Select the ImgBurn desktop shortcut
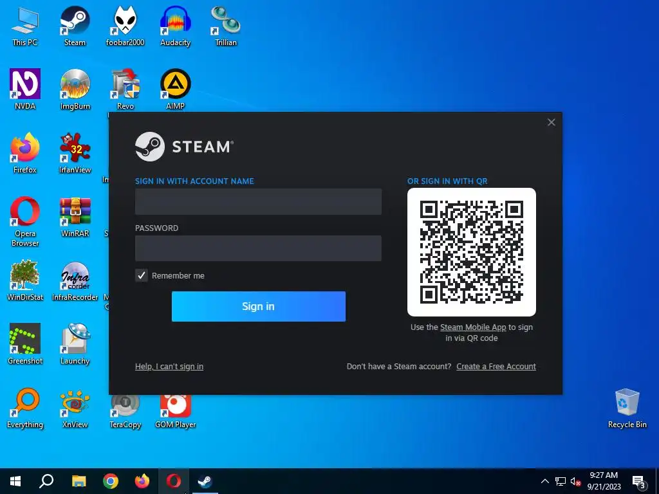The width and height of the screenshot is (659, 494). pyautogui.click(x=75, y=89)
